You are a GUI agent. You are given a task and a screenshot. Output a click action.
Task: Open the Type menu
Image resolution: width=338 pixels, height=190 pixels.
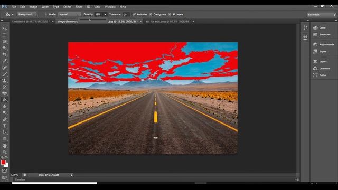coord(56,7)
